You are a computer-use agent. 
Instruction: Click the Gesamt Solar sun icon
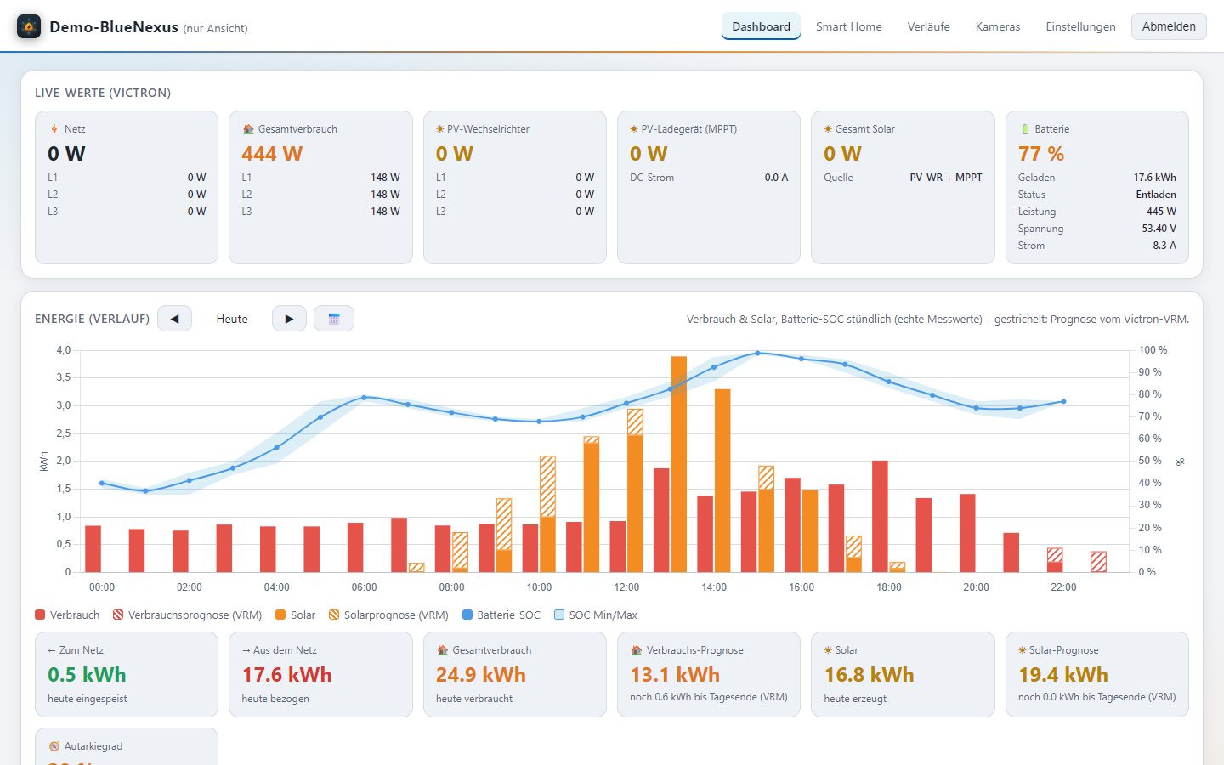(x=828, y=129)
